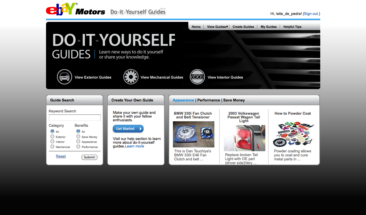Open How to Powder Coat guide title
Image resolution: width=366 pixels, height=215 pixels.
(293, 114)
